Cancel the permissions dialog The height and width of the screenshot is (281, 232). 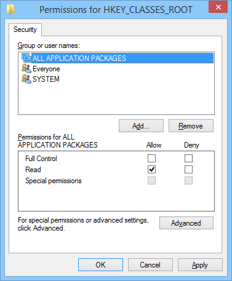tap(150, 265)
